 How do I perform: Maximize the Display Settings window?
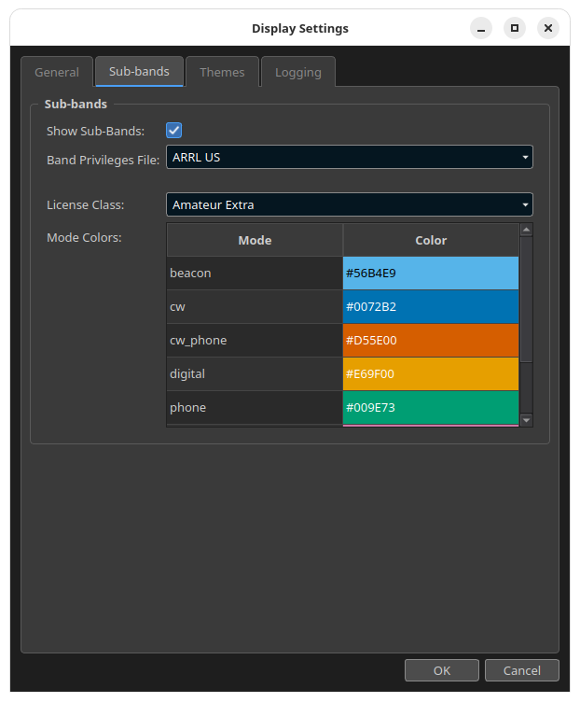coord(515,28)
